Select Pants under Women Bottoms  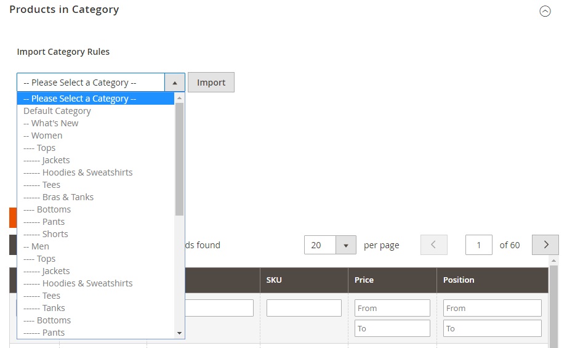tap(95, 222)
